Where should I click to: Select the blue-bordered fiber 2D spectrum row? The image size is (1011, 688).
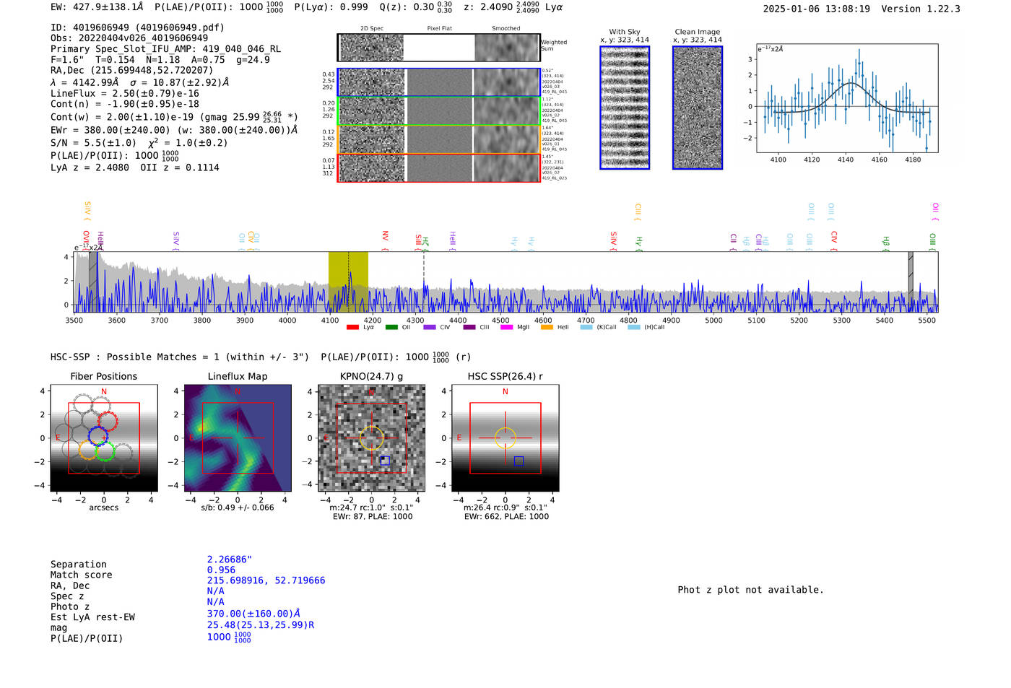pos(438,82)
